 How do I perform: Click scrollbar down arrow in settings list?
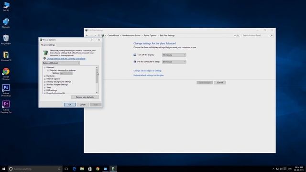(x=97, y=92)
